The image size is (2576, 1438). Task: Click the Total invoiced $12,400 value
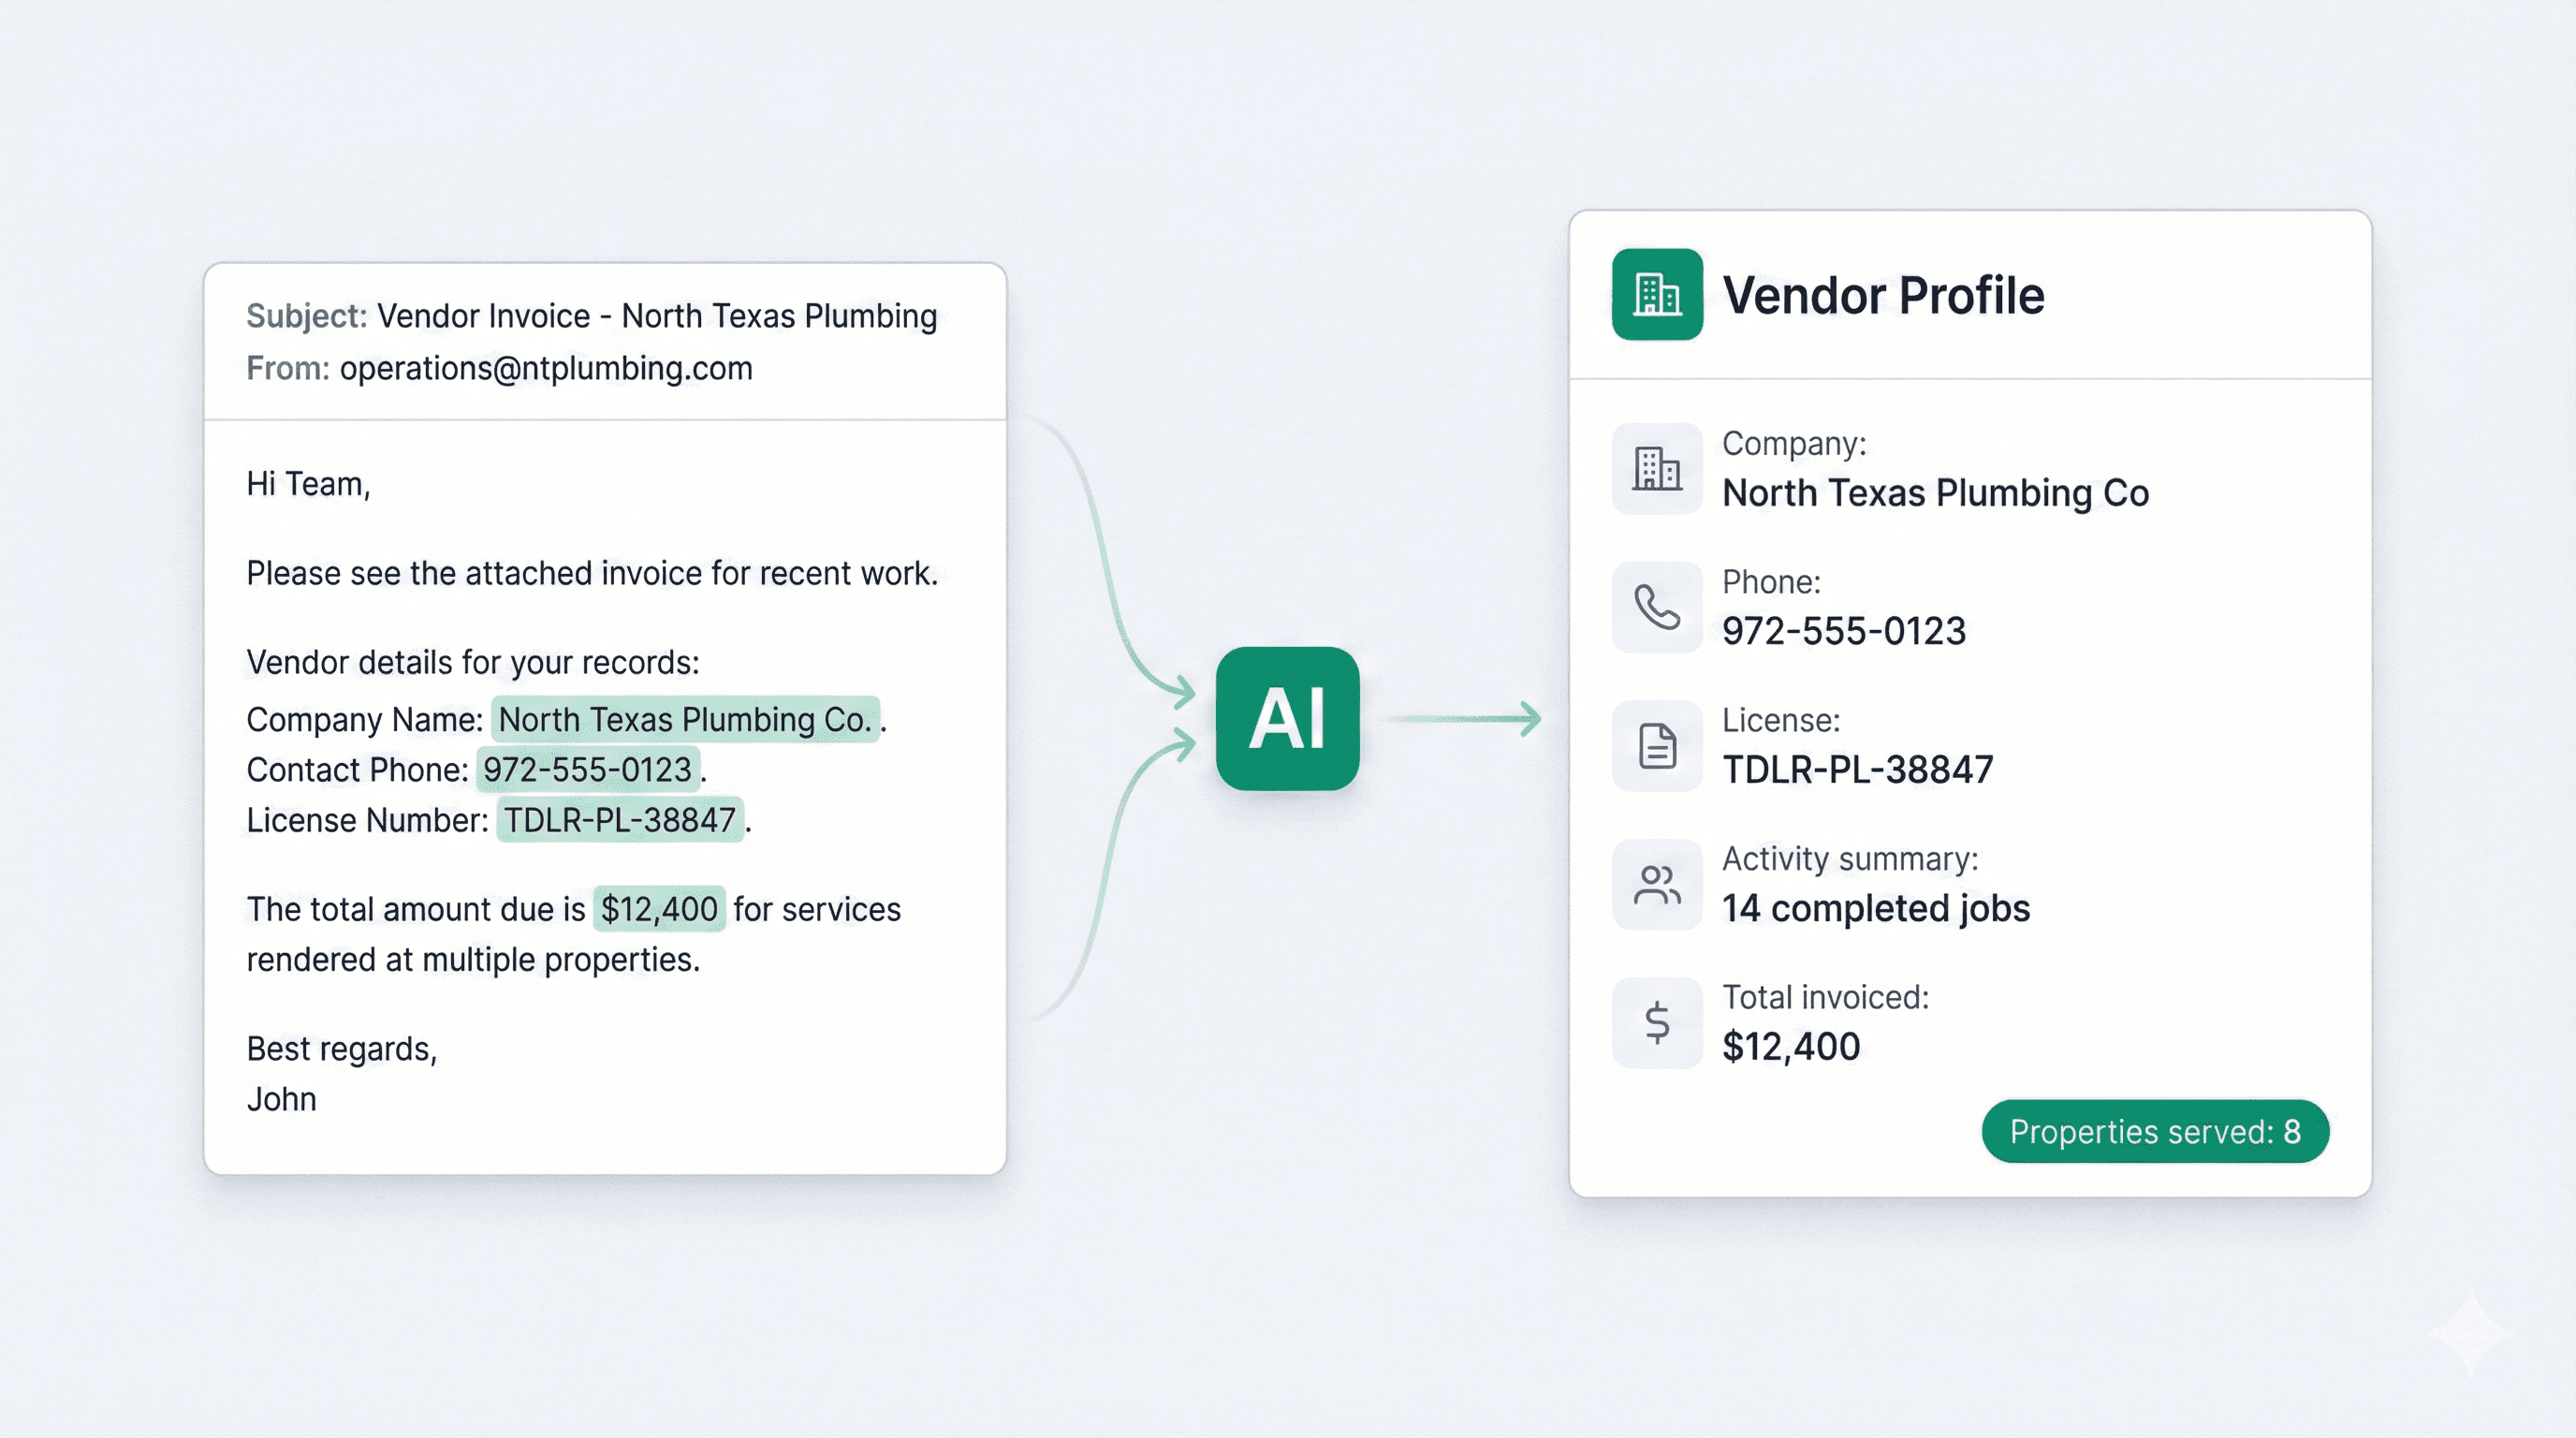(x=1791, y=1046)
